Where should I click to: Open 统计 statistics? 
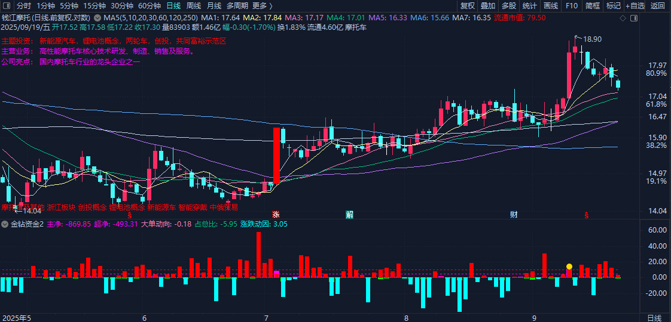click(x=530, y=6)
